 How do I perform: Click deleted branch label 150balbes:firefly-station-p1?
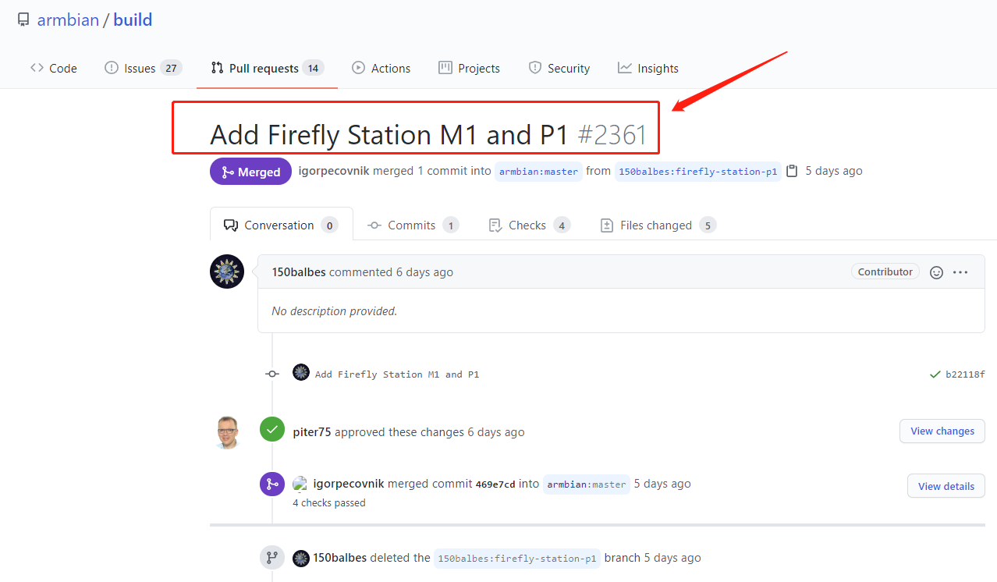(x=517, y=559)
